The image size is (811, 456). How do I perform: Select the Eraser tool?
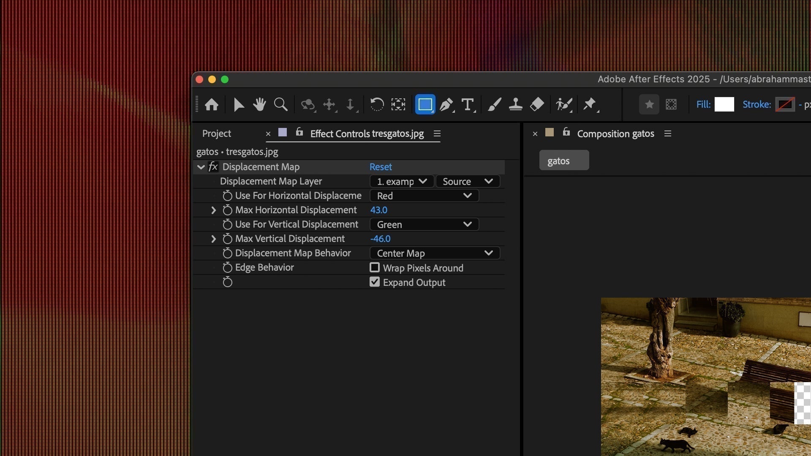[x=537, y=104]
